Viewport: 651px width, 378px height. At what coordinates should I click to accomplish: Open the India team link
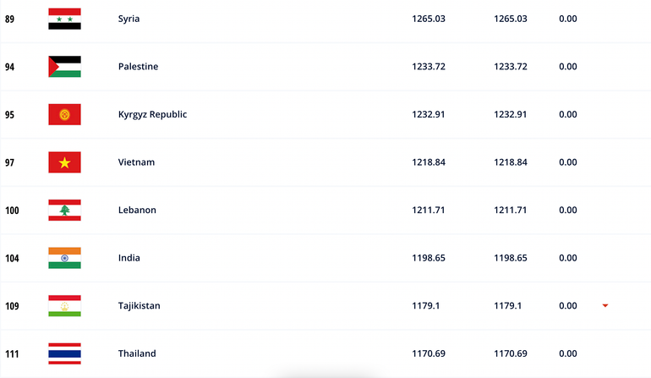[129, 258]
